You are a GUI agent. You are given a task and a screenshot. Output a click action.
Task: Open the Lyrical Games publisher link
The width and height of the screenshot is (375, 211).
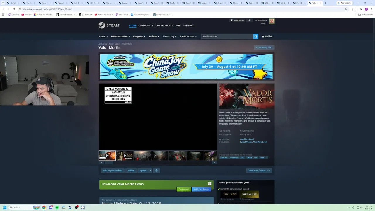pyautogui.click(x=246, y=142)
